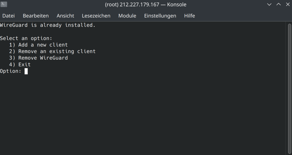Screen dimensions: 292x155
Task: Open the Lesezeichen menu
Action: click(96, 16)
